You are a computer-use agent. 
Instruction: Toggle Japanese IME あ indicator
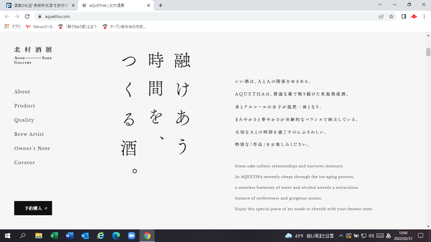coord(389,236)
